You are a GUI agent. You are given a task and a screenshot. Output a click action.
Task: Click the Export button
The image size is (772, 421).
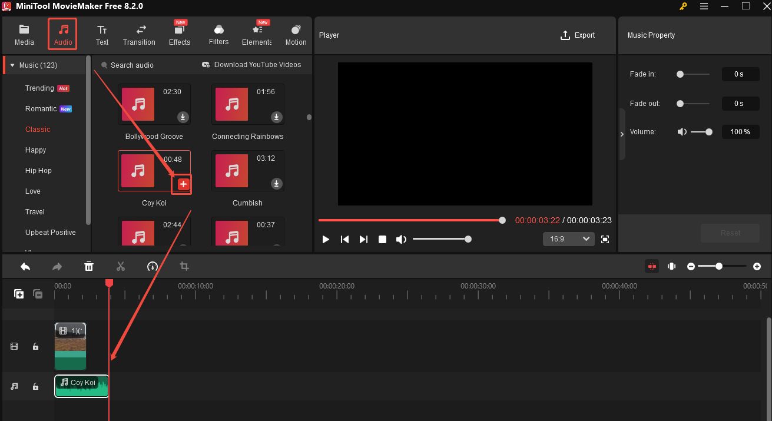pyautogui.click(x=578, y=35)
